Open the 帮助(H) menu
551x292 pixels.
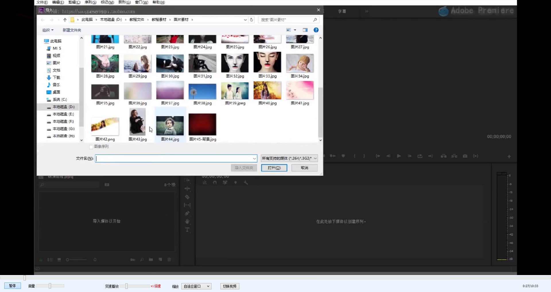pos(159,2)
